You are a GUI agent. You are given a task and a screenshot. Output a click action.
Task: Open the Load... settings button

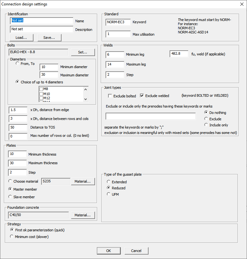21,38
